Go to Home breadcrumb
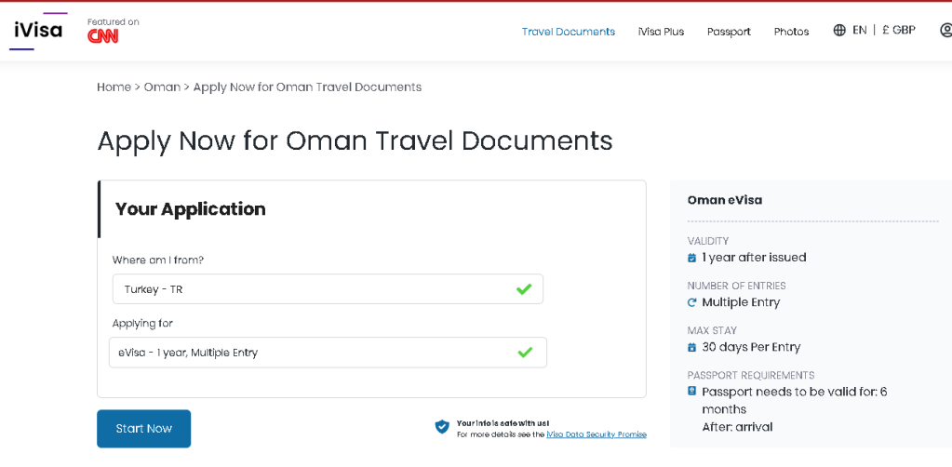This screenshot has height=467, width=952. [x=114, y=87]
